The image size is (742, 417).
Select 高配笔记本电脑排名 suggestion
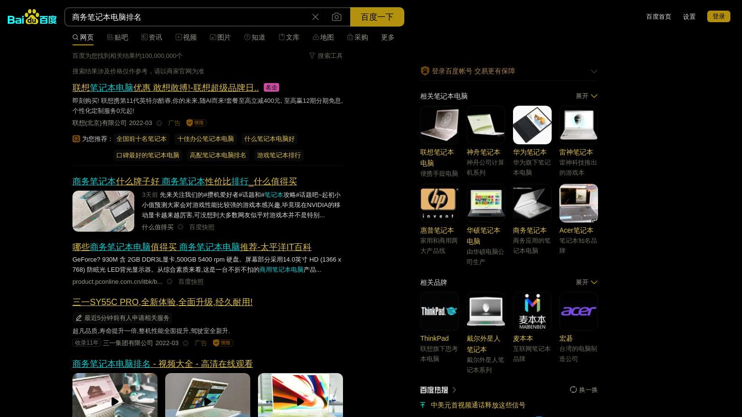pos(218,155)
